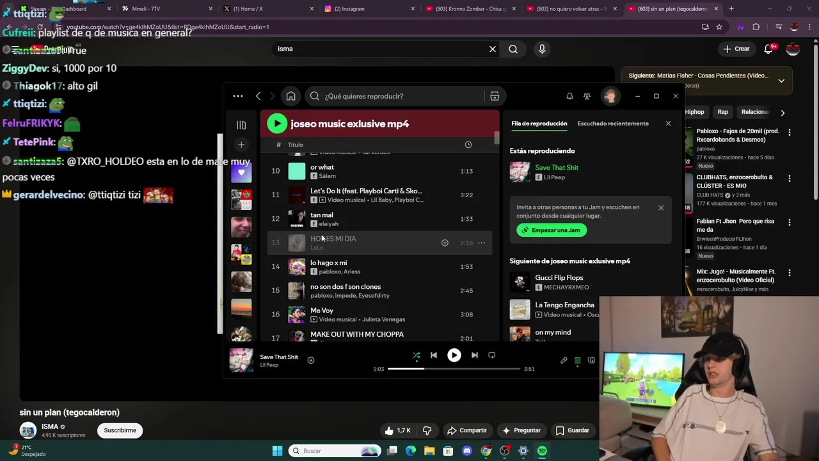Close the Spotify queue panel

668,124
